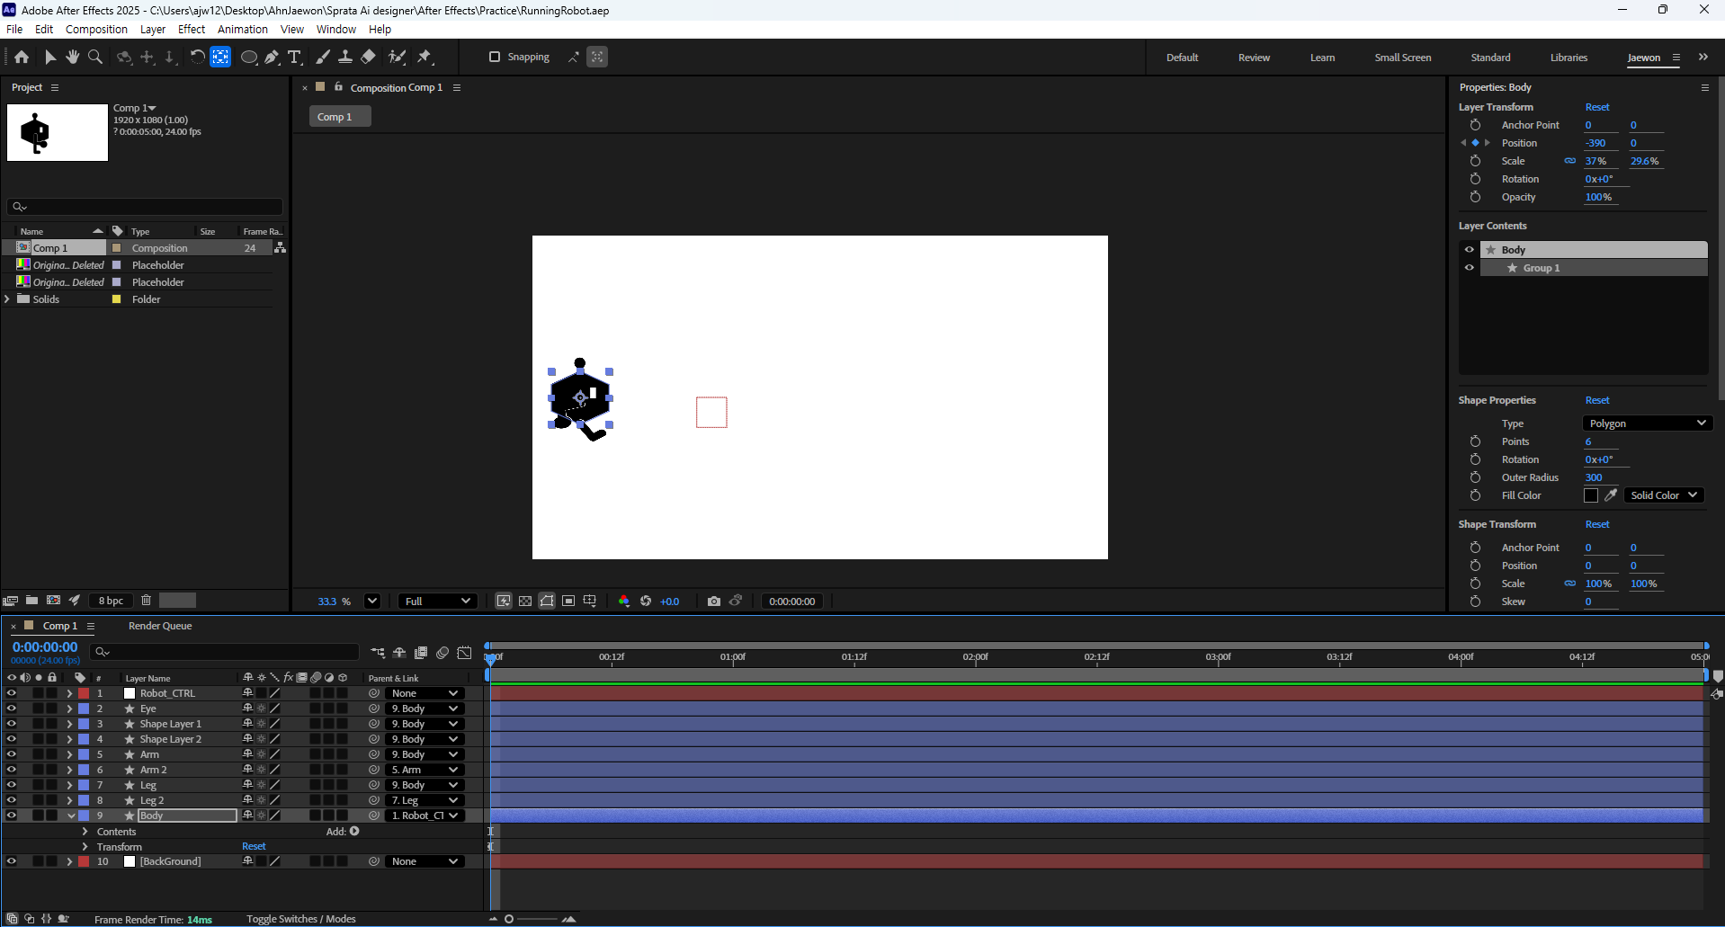The image size is (1725, 927).
Task: Toggle Position stopwatch keyframe in Layer Transform
Action: coord(1475,143)
